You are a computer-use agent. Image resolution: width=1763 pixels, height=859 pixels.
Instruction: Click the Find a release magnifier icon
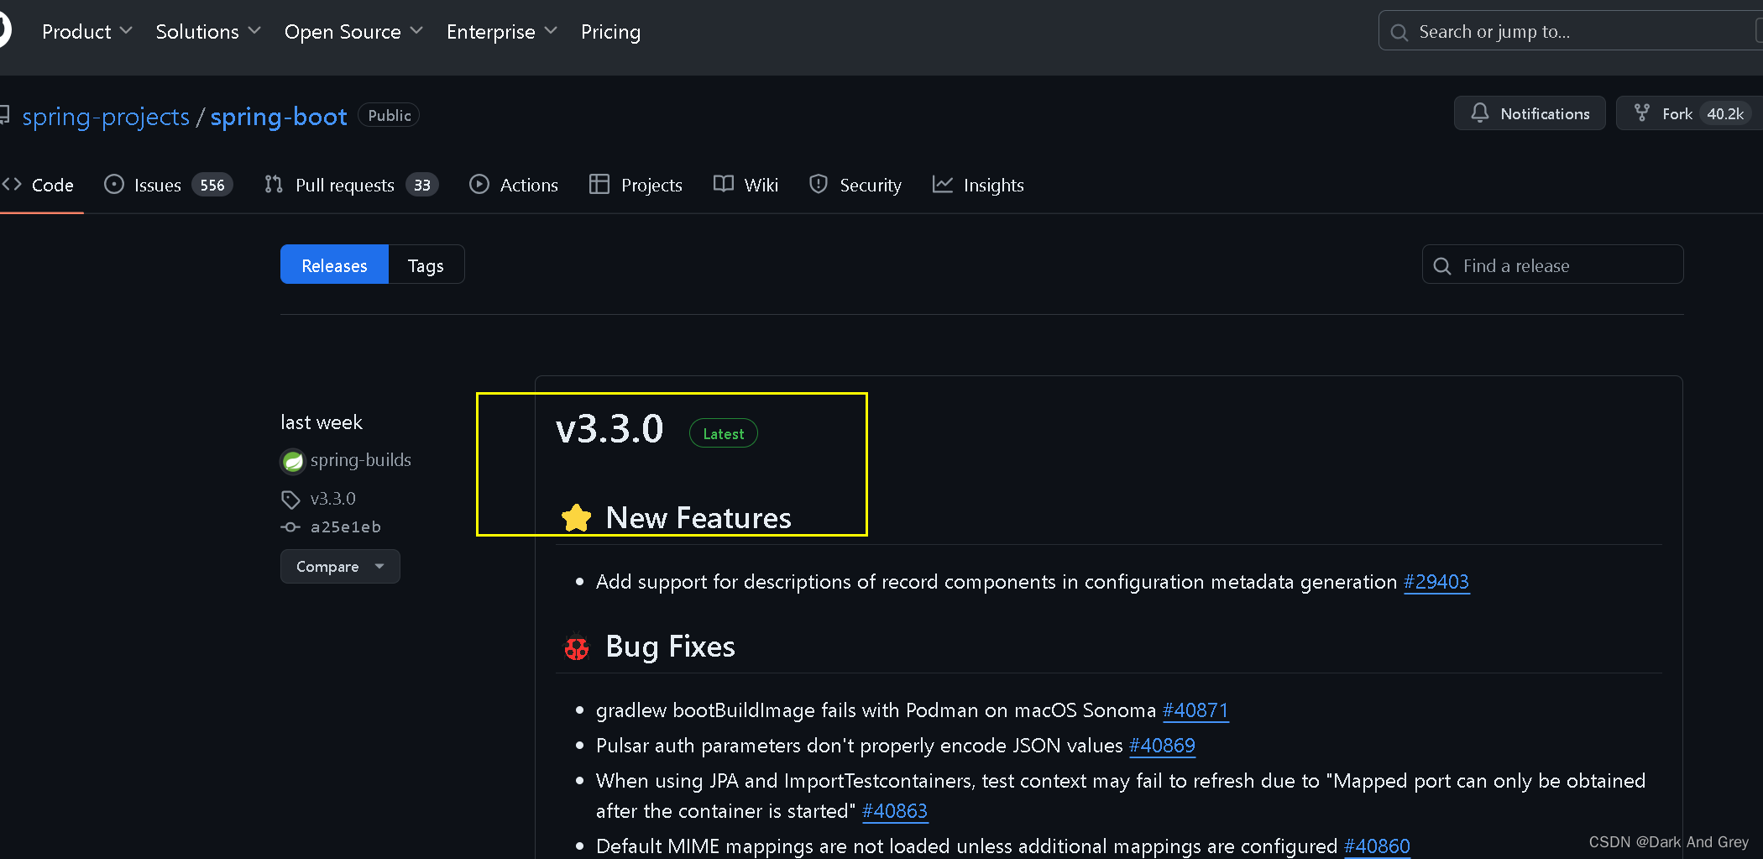click(x=1442, y=266)
